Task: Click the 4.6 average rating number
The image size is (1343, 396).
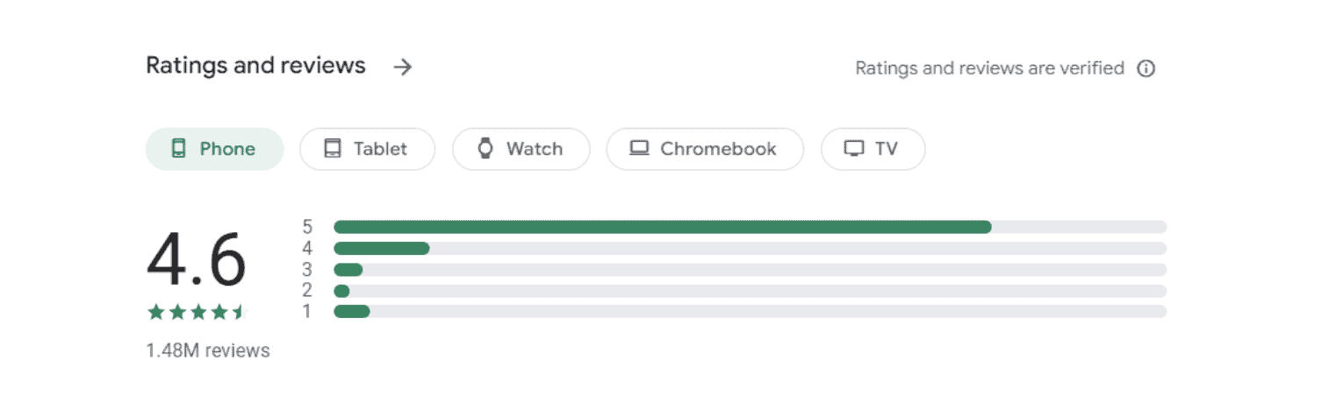Action: (x=197, y=260)
